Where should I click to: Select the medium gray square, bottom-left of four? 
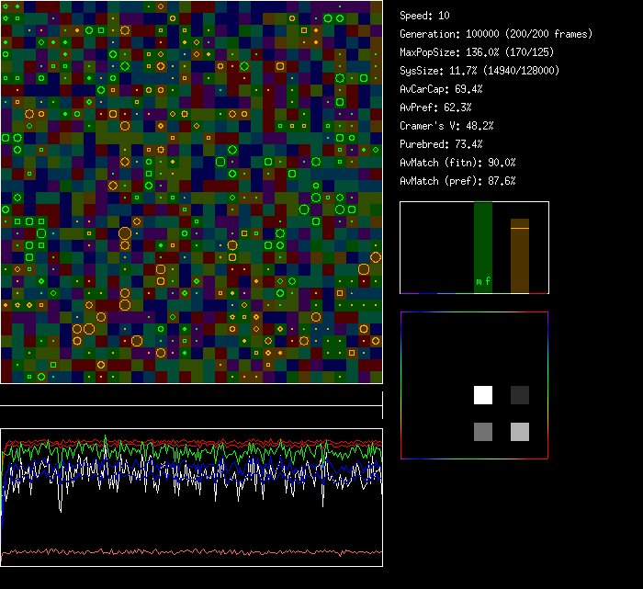pos(483,432)
